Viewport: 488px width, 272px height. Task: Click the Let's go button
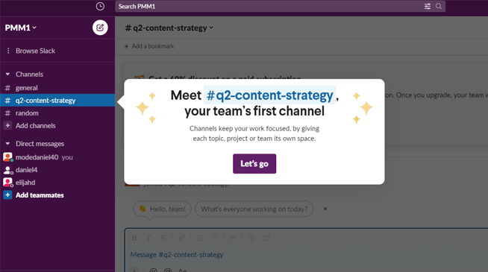(254, 163)
